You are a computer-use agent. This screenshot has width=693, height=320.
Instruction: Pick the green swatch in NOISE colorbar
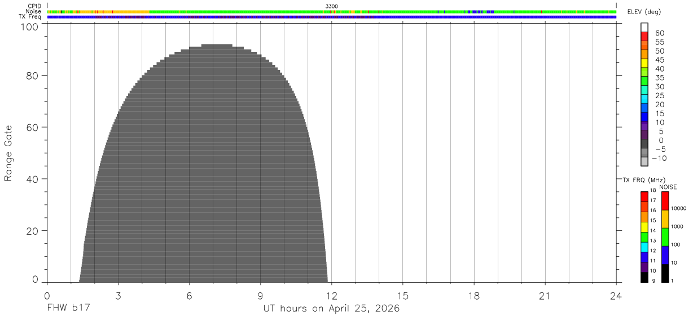tap(665, 237)
